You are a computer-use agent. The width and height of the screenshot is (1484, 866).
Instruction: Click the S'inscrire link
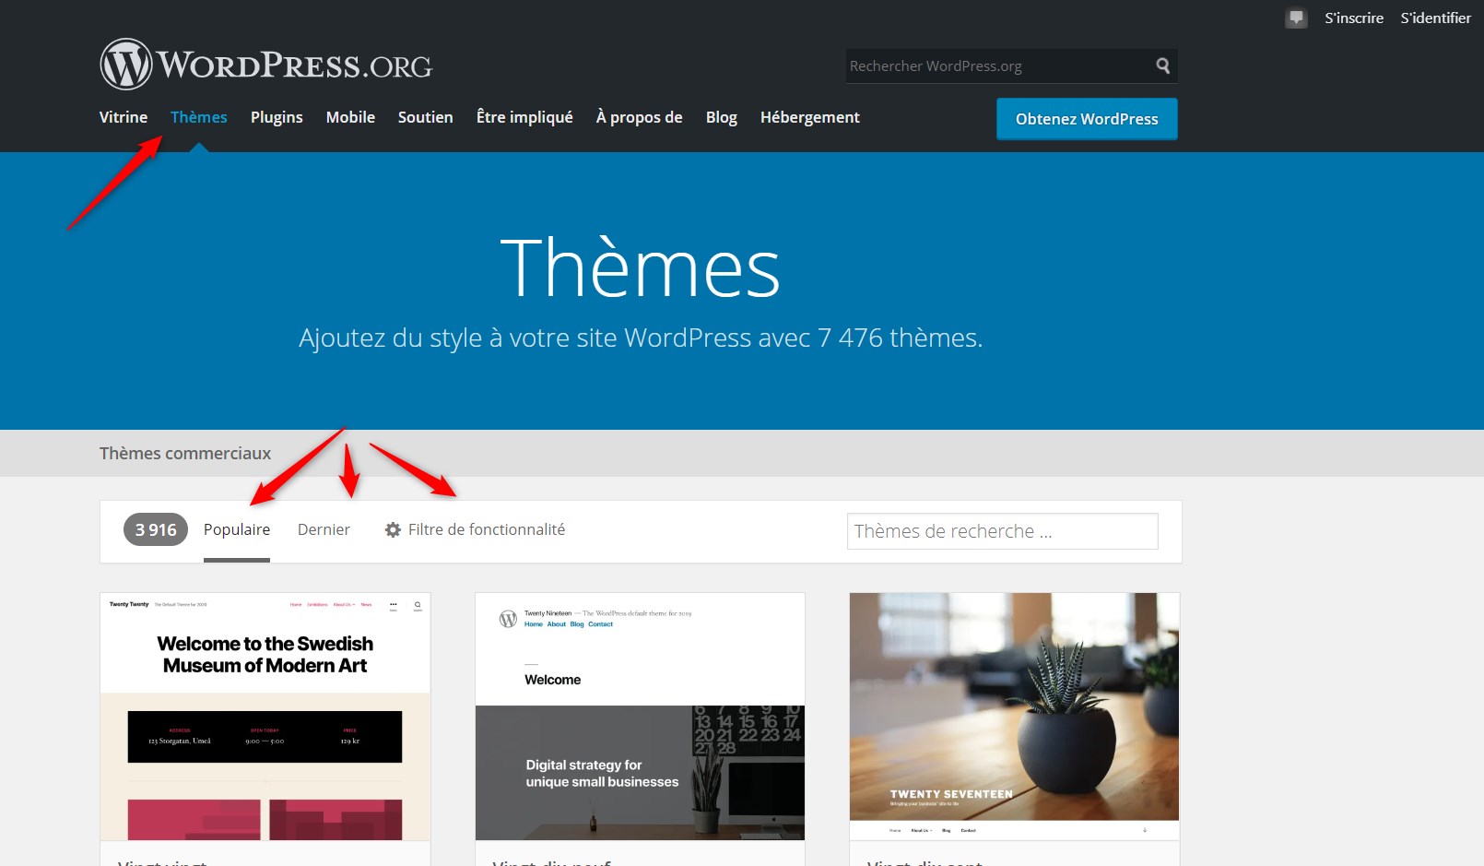coord(1354,18)
